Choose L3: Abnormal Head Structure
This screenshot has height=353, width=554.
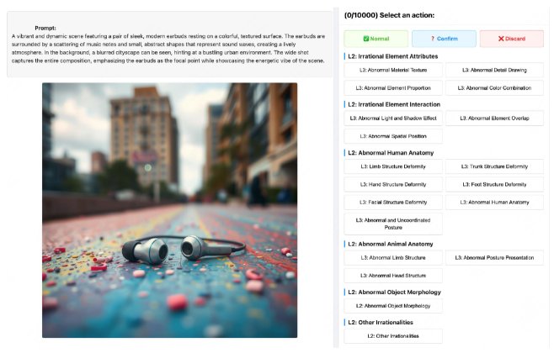point(393,276)
